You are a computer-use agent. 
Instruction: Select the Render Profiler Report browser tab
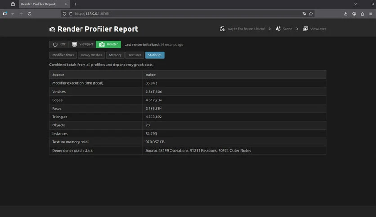click(45, 4)
